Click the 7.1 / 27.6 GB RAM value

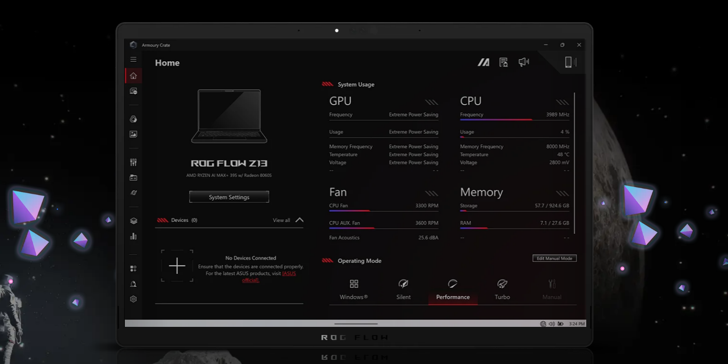(554, 223)
